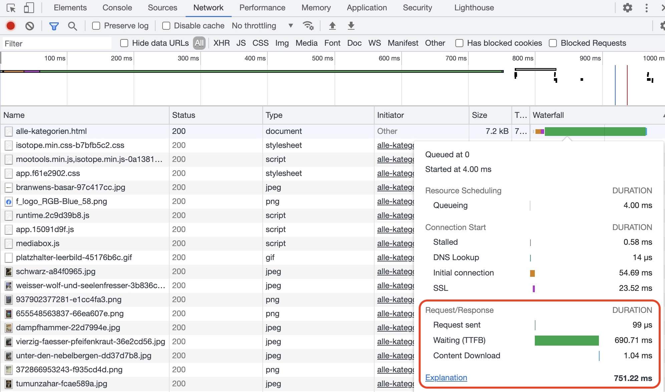
Task: Filter requests by CSS
Action: tap(260, 43)
